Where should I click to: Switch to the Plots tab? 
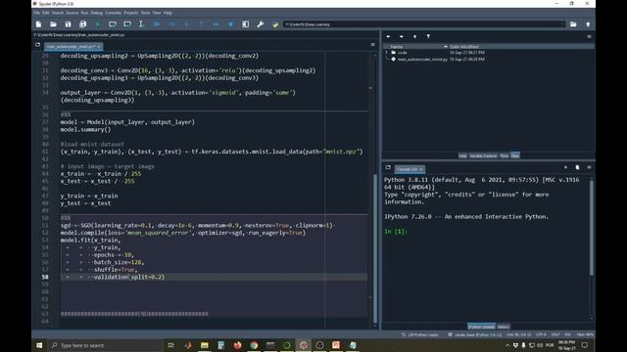(x=504, y=155)
